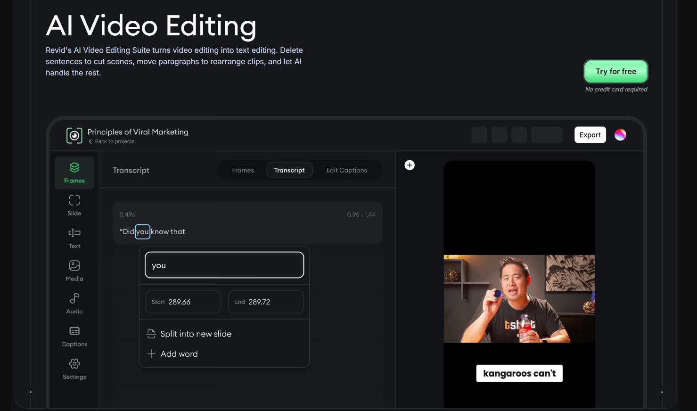697x411 pixels.
Task: Open the Media panel in sidebar
Action: [74, 271]
